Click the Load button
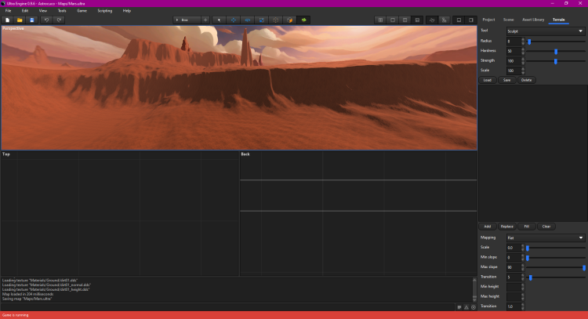Image resolution: width=588 pixels, height=319 pixels. pos(488,80)
